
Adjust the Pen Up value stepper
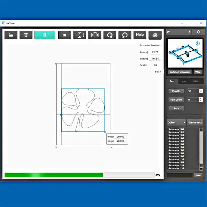(x=201, y=91)
